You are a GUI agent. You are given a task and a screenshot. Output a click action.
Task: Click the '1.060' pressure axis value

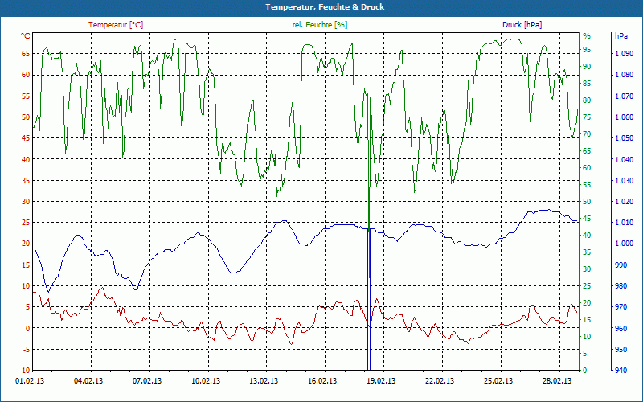pos(625,117)
